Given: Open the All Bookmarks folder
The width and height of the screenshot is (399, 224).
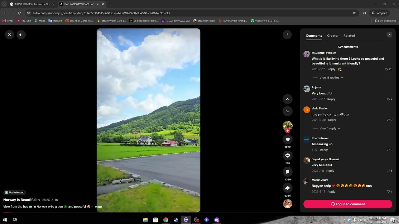Looking at the screenshot, I should click(386, 21).
